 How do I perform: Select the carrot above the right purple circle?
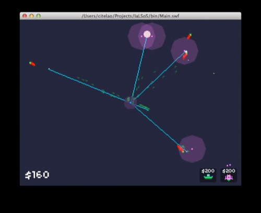pyautogui.click(x=189, y=37)
